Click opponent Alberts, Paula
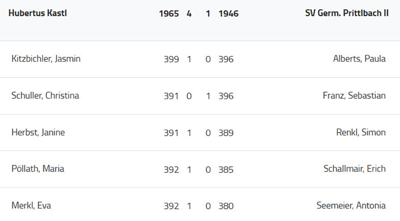 pos(359,59)
